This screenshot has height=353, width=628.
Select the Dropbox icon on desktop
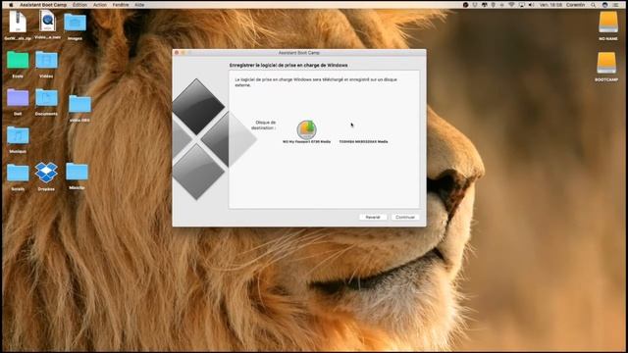[46, 173]
